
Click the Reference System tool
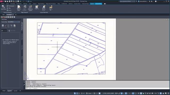(30, 8)
